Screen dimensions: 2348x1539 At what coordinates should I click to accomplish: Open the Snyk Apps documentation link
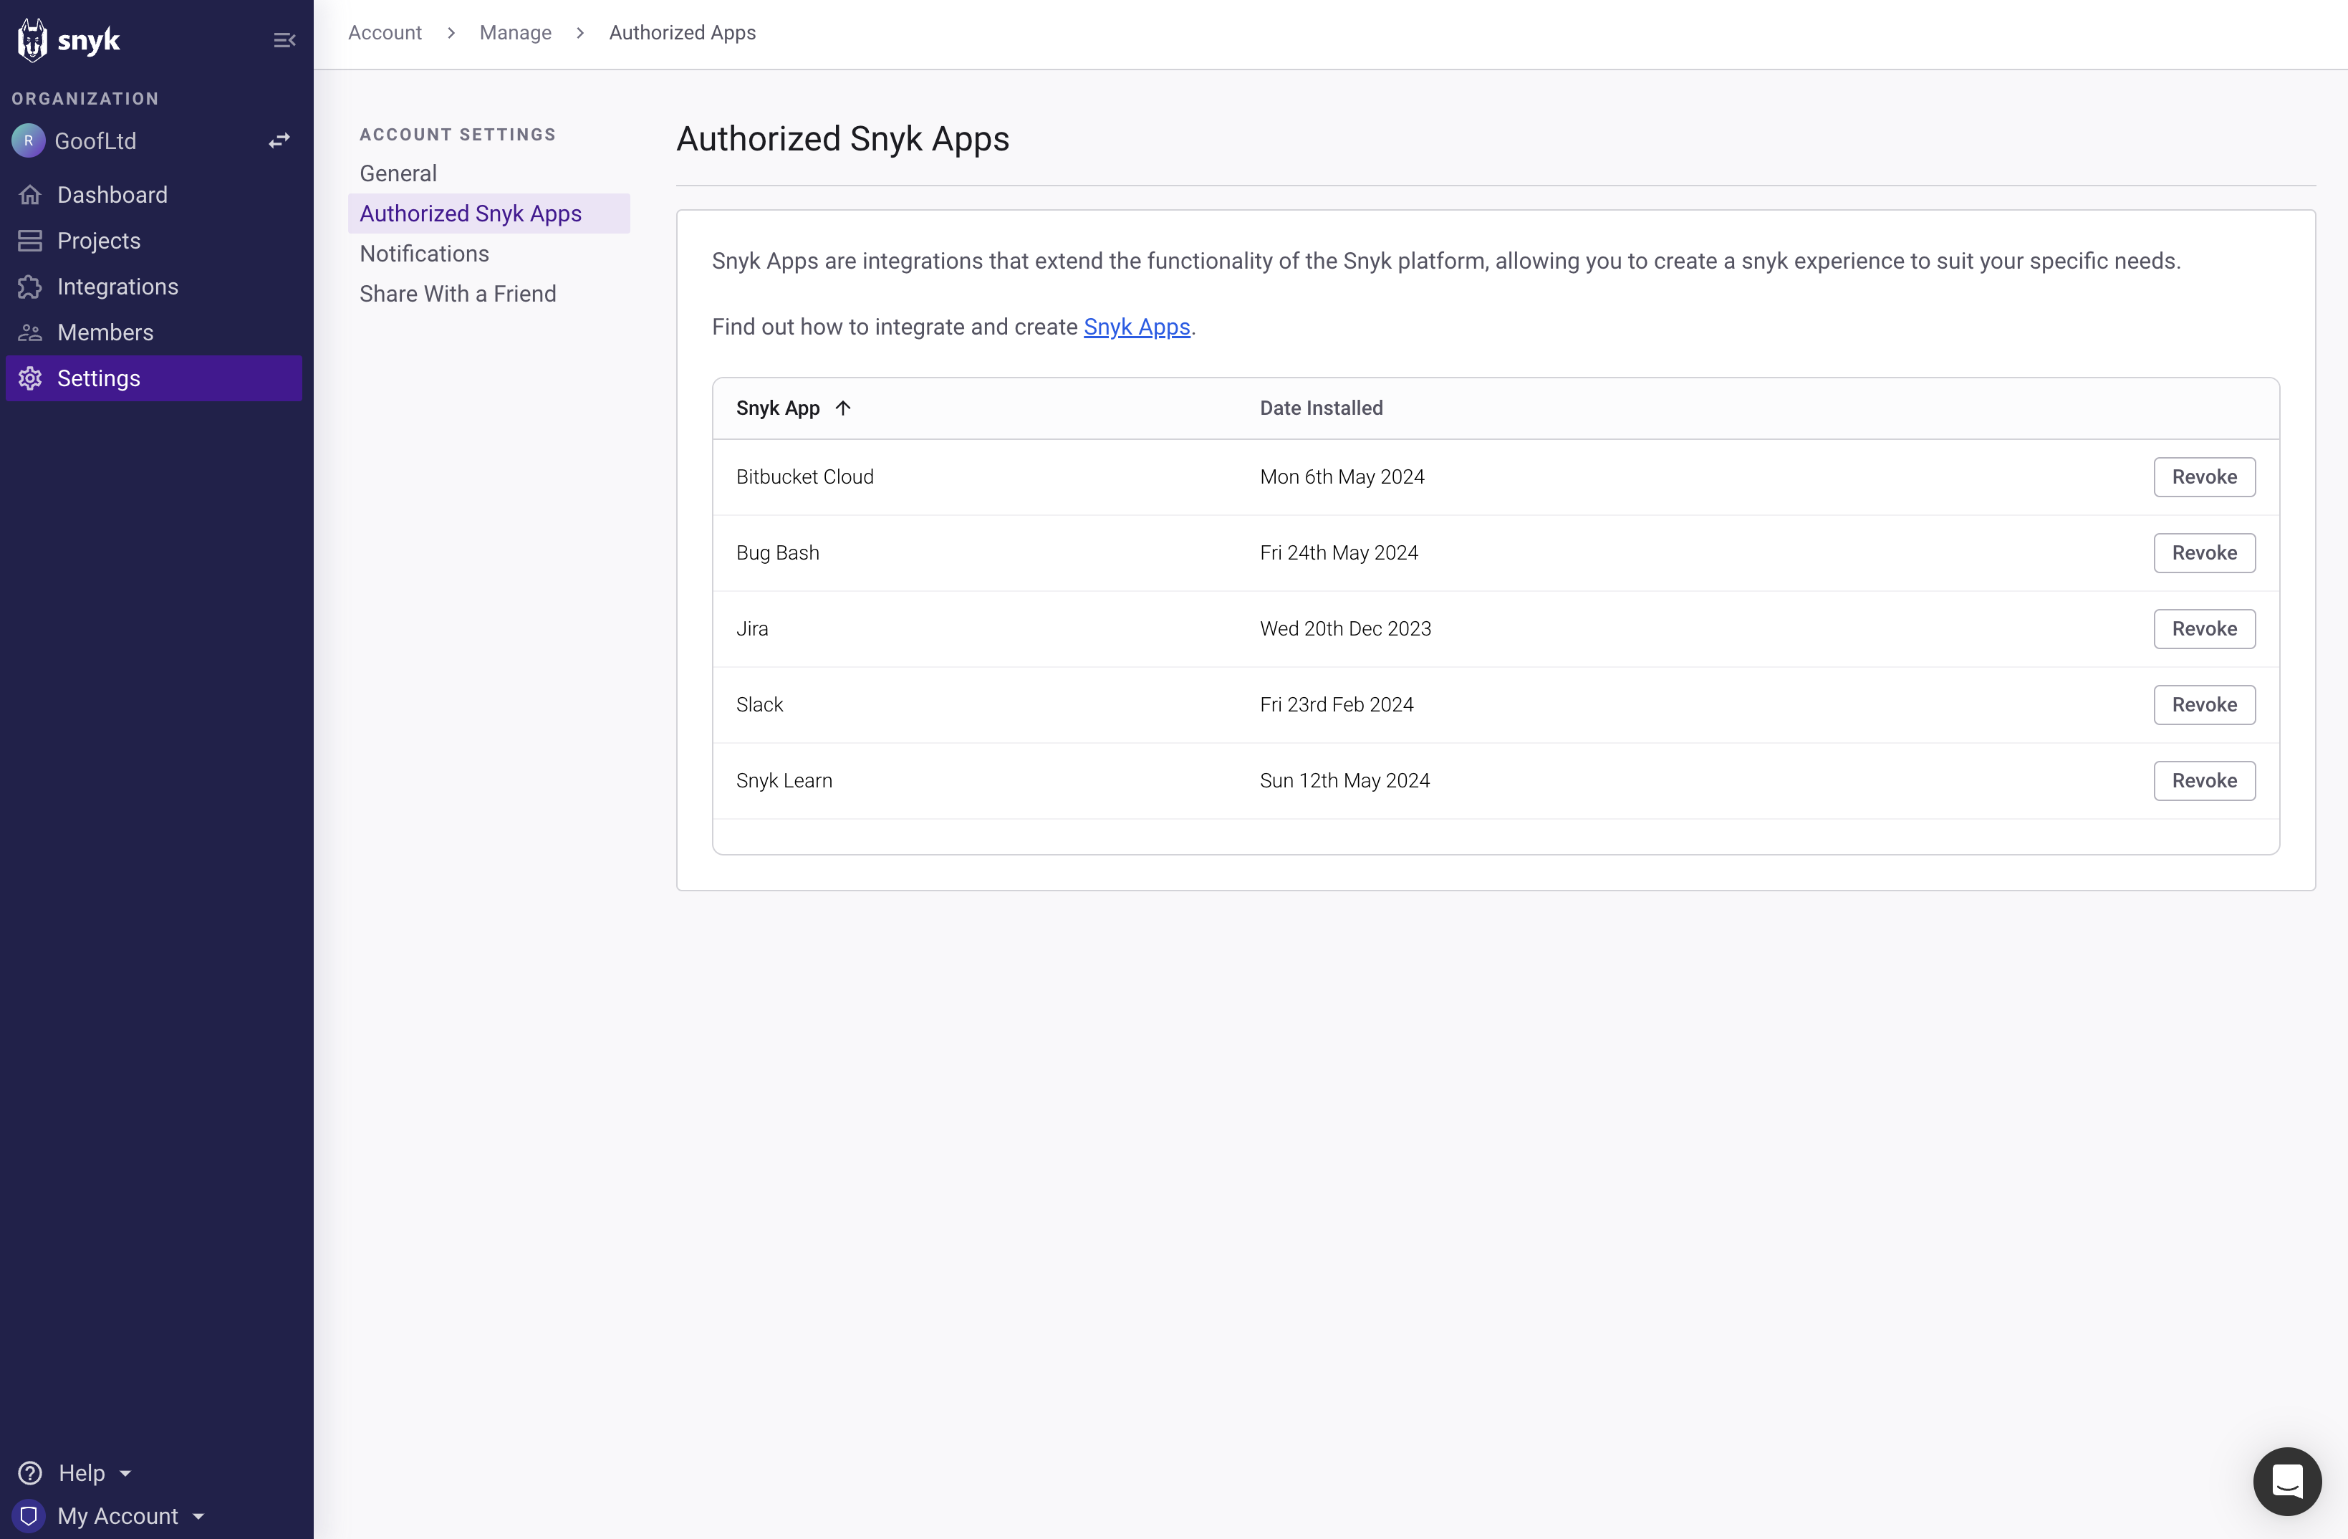(x=1137, y=327)
